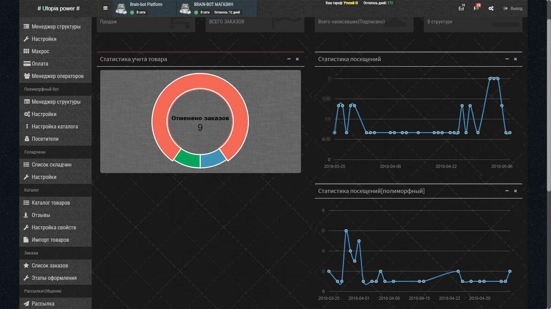Image resolution: width=551 pixels, height=309 pixels.
Task: Open the gears settings icon in header
Action: click(491, 8)
